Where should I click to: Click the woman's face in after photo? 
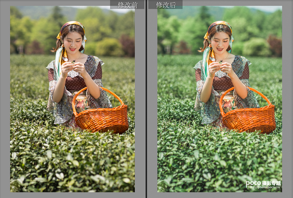pos(220,41)
